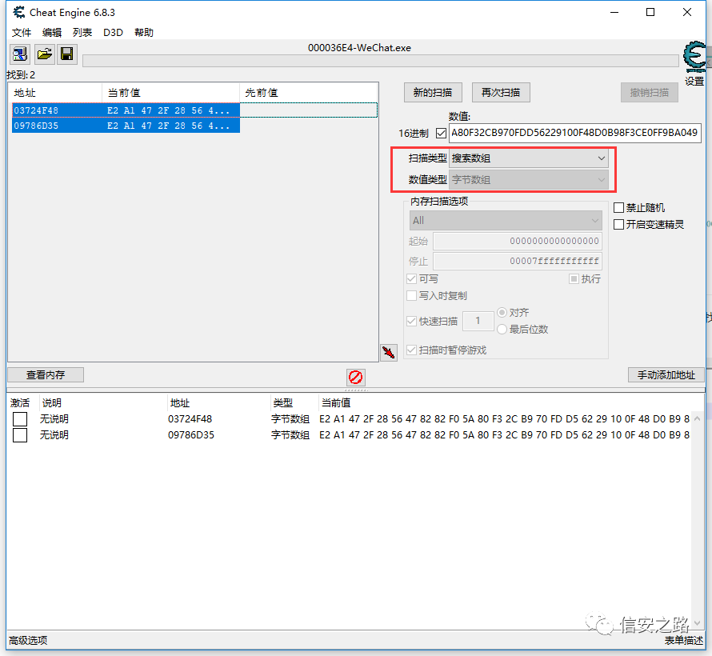Open the D3D menu
This screenshot has height=656, width=712.
point(113,33)
